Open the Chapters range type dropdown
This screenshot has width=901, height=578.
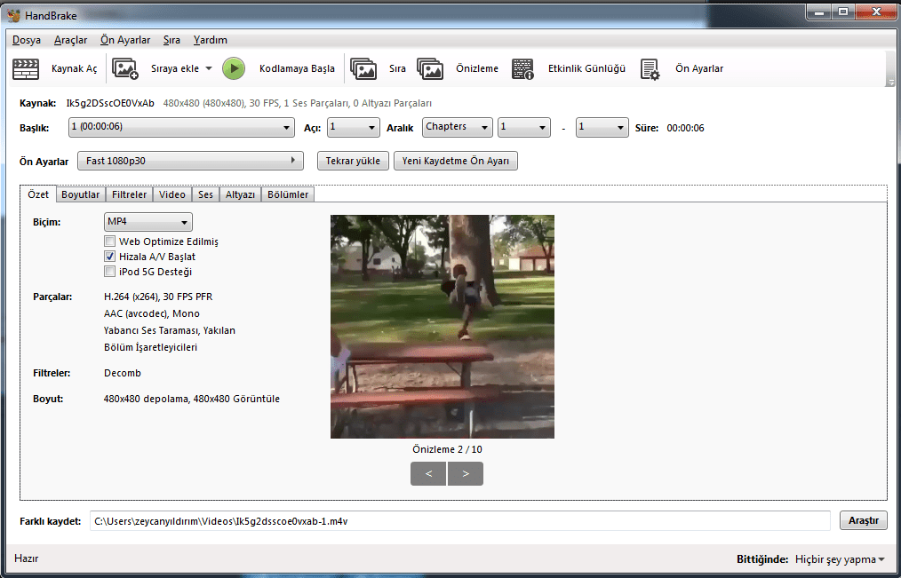(x=458, y=128)
